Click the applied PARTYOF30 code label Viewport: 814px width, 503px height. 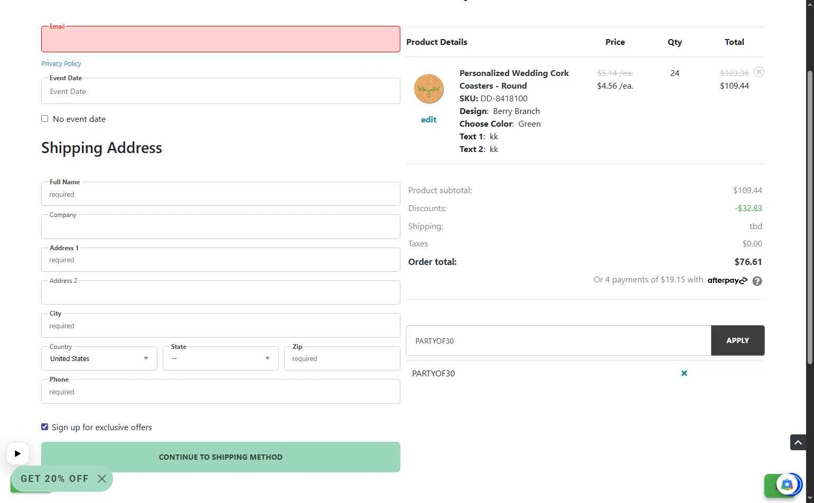click(x=433, y=373)
